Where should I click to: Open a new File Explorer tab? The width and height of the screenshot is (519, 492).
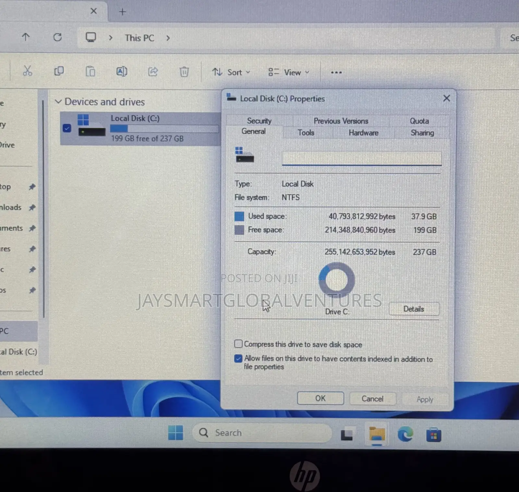pyautogui.click(x=122, y=12)
